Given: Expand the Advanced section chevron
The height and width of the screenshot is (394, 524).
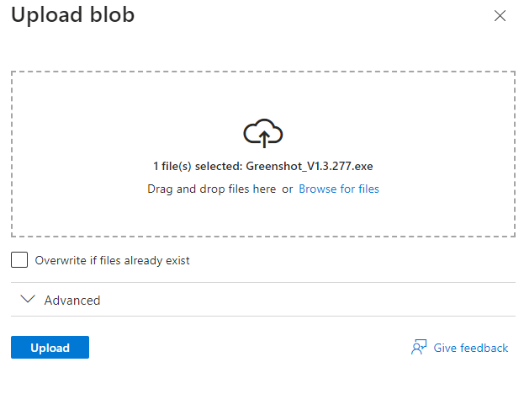Looking at the screenshot, I should point(28,300).
